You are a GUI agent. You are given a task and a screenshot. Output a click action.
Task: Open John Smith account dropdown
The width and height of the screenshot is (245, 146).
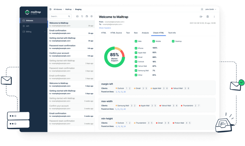click(x=210, y=9)
